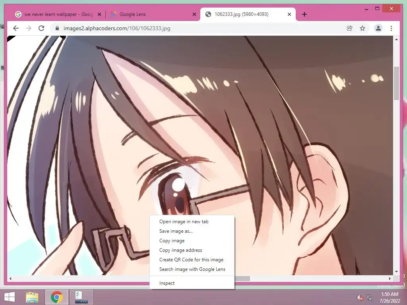Switch to the 'we never learn wallpaper' tab
Screen dimensions: 407x305
pos(58,14)
